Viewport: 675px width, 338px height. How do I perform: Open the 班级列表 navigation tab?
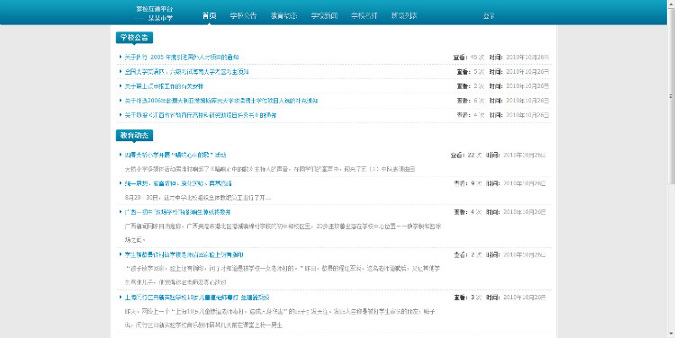click(x=404, y=16)
